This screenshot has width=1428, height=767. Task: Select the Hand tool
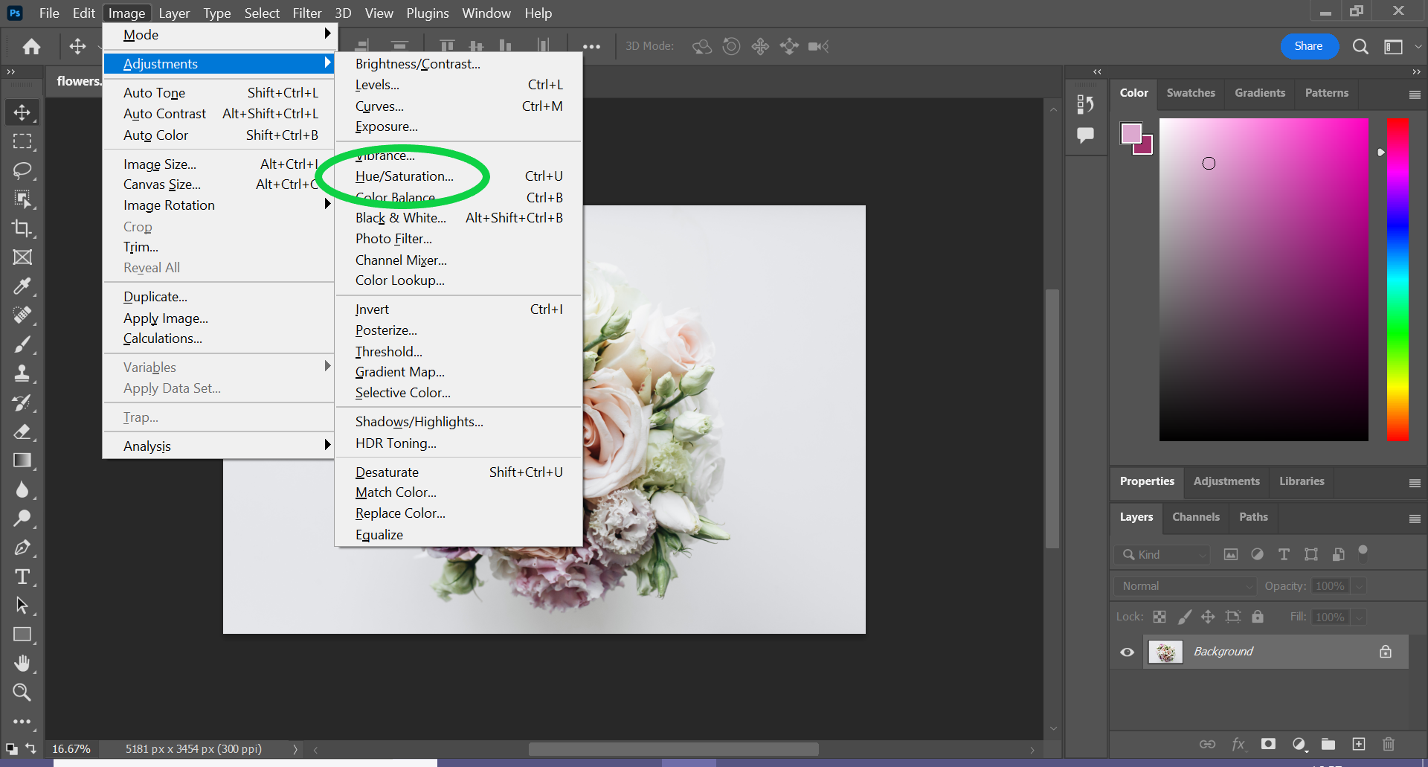pos(22,664)
